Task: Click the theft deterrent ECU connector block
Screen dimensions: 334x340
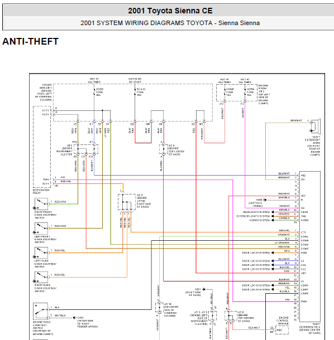Action: click(310, 246)
